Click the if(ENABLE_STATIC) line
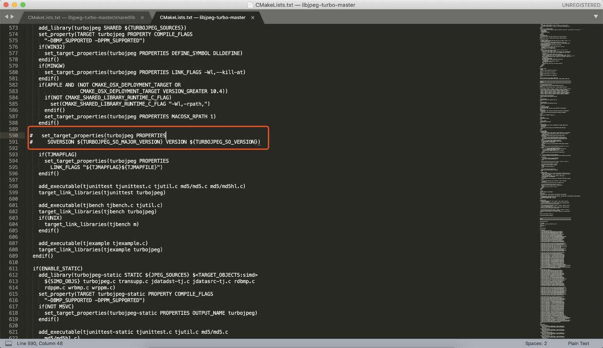This screenshot has width=603, height=348. (x=57, y=268)
